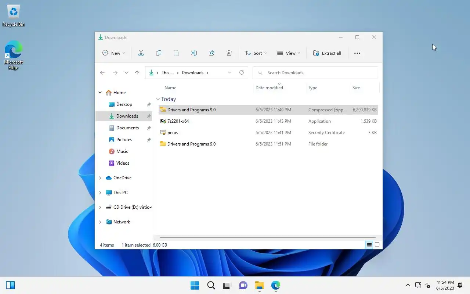470x294 pixels.
Task: Select the Microsoft Edge desktop shortcut
Action: (14, 55)
